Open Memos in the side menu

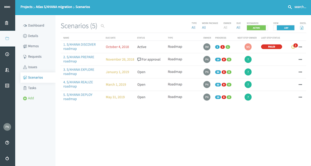click(31, 46)
